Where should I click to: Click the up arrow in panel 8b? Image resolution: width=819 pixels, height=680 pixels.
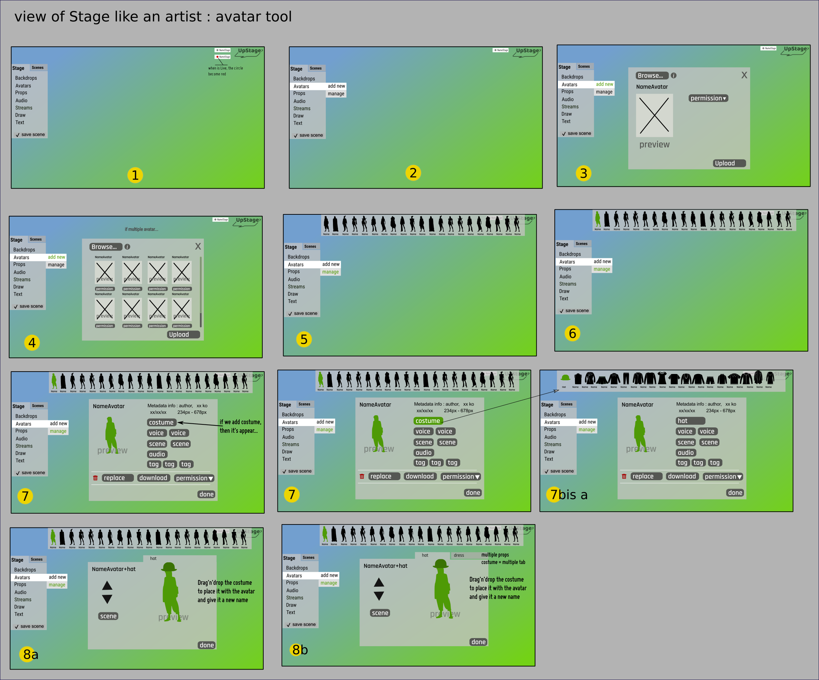[379, 583]
